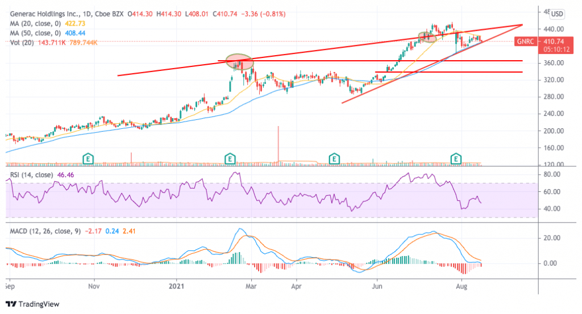Click the RSI value 46.46
Viewport: 582px width, 314px height.
tap(66, 175)
